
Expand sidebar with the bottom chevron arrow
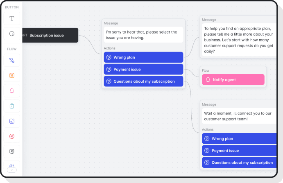click(12, 169)
